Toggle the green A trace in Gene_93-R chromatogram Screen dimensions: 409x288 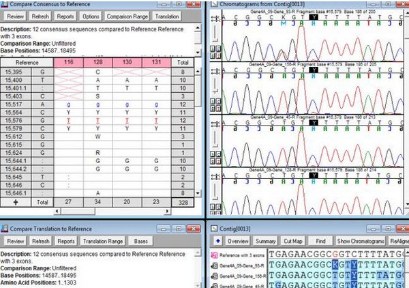point(213,48)
